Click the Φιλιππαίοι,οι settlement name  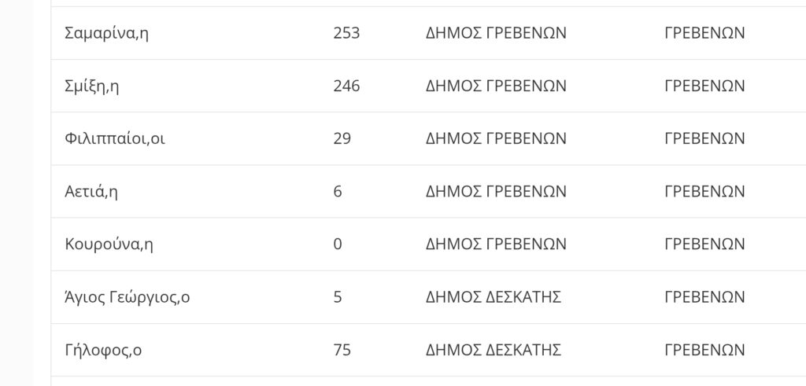click(115, 138)
